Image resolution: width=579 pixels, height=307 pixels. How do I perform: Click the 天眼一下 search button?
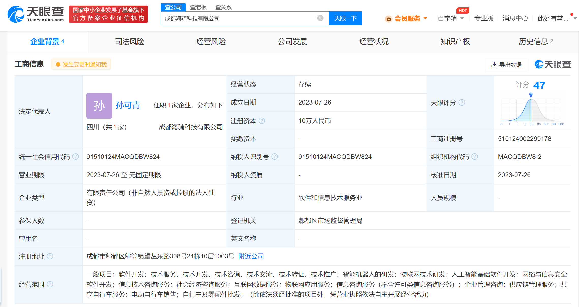tap(345, 18)
